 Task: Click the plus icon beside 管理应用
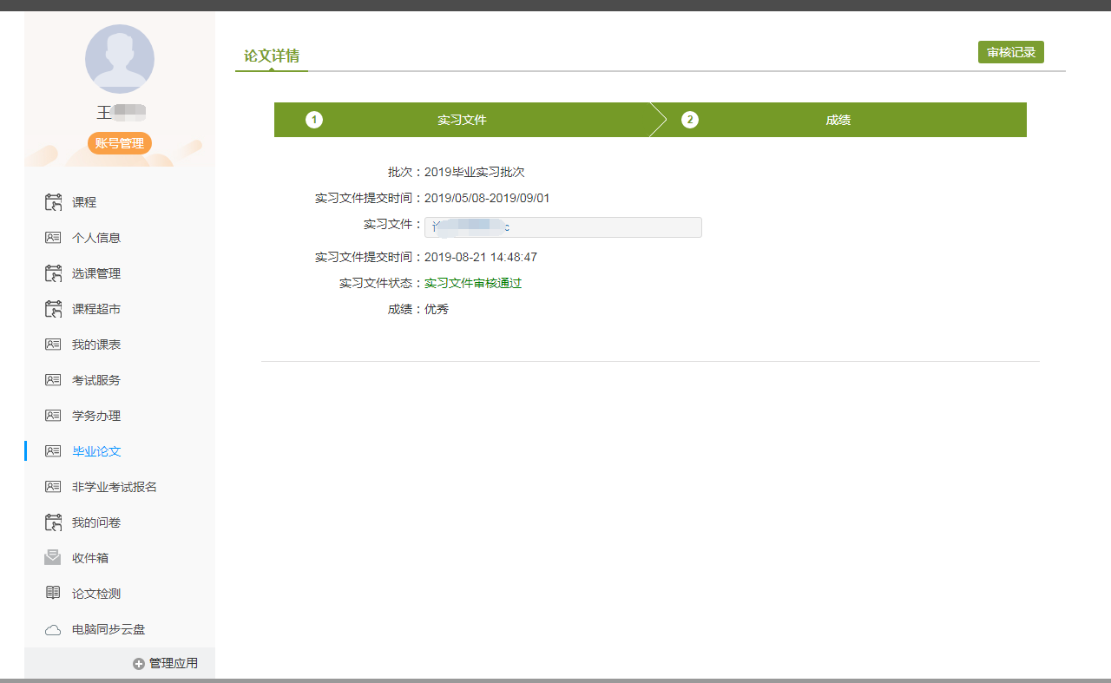tap(139, 664)
